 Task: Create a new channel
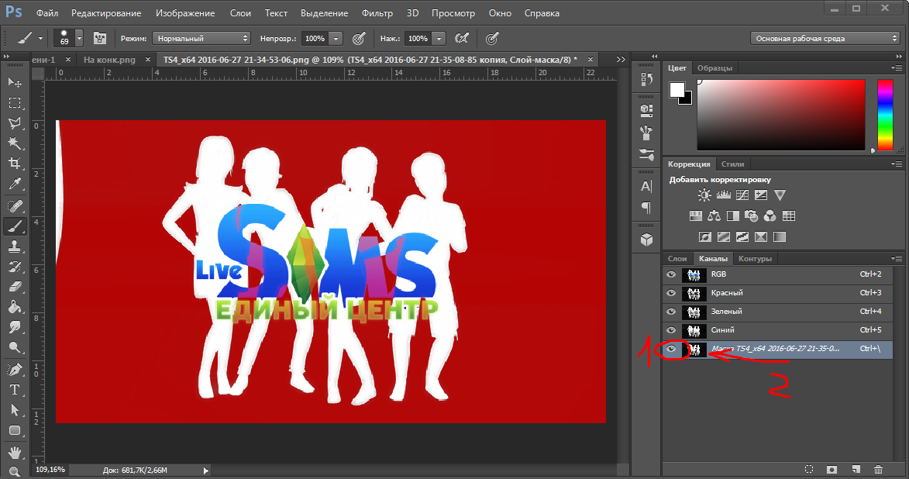856,469
